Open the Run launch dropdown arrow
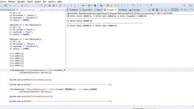 click(x=92, y=5)
